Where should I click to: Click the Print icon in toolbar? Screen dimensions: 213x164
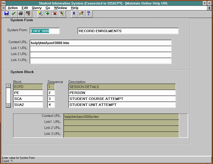(21, 13)
